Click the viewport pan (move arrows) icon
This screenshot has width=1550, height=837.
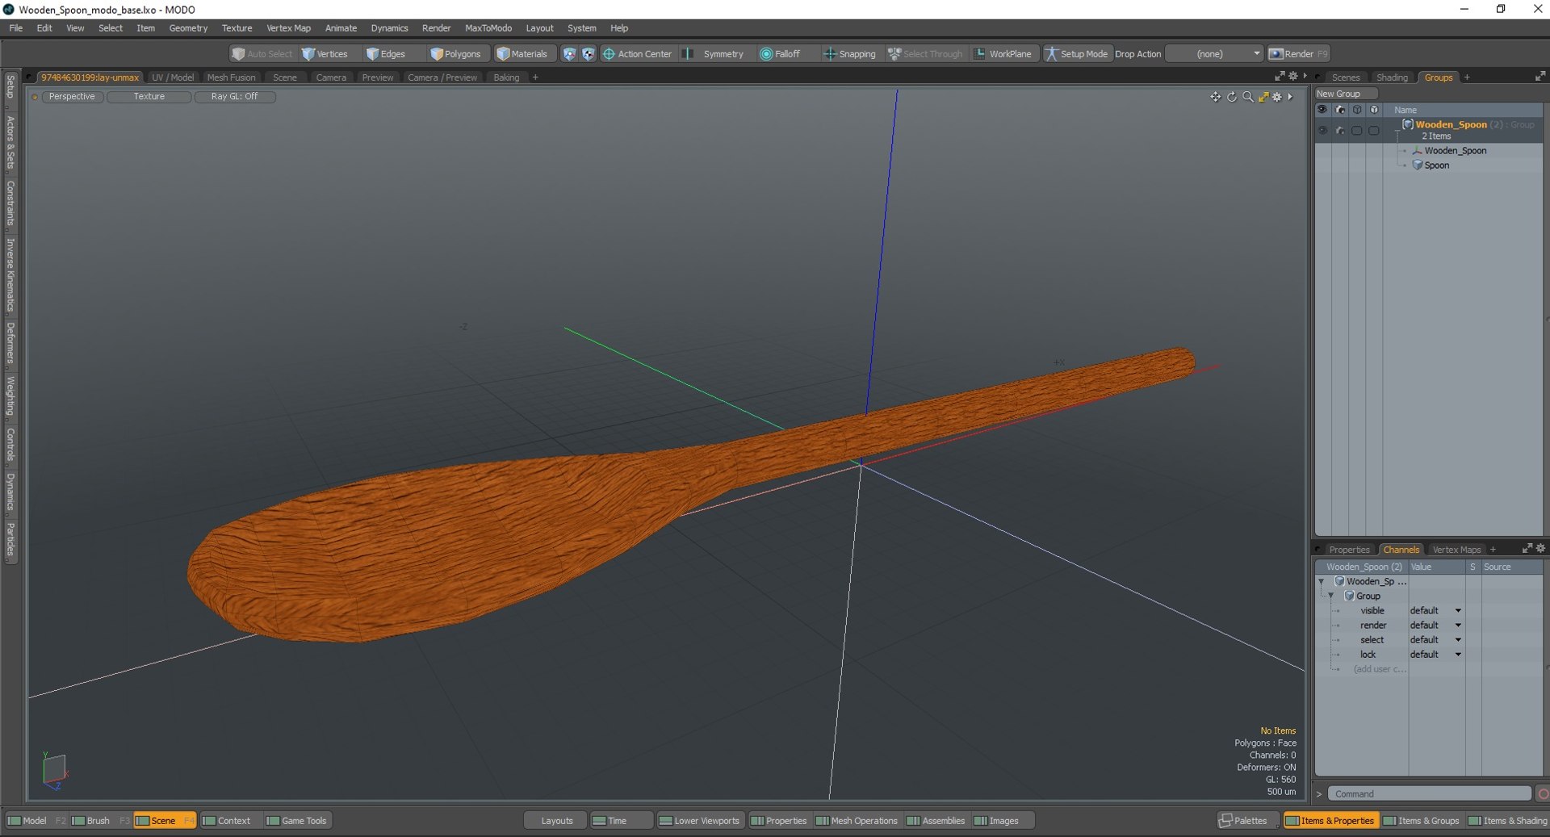1215,97
